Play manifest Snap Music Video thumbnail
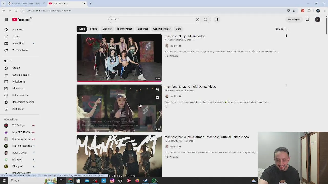 [x=119, y=58]
